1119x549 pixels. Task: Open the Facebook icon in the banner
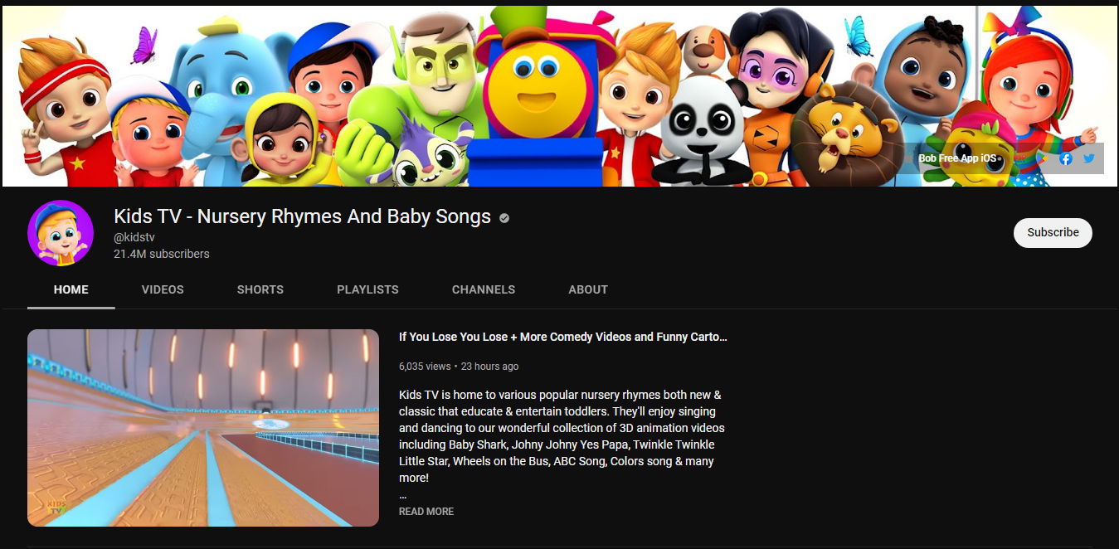(1066, 158)
